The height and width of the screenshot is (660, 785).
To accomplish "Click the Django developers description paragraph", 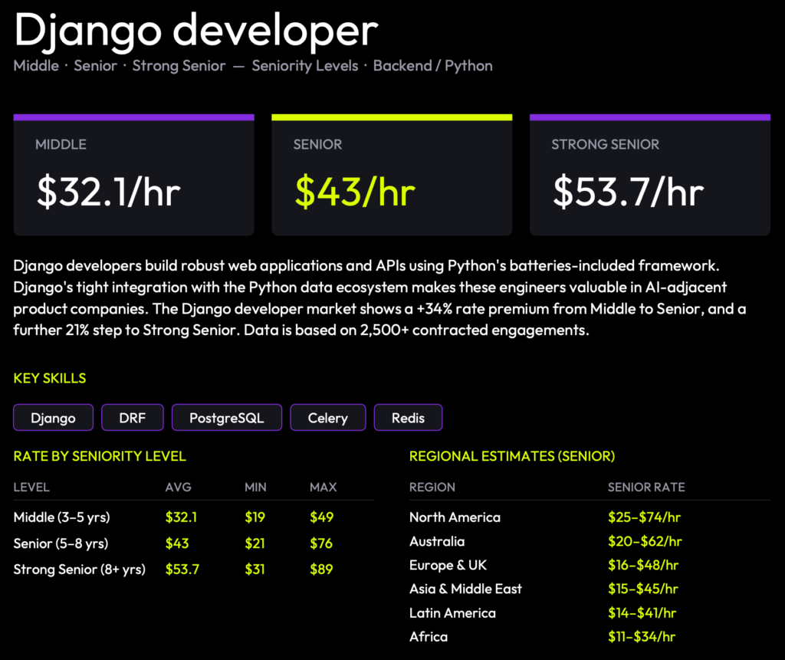I will (379, 297).
